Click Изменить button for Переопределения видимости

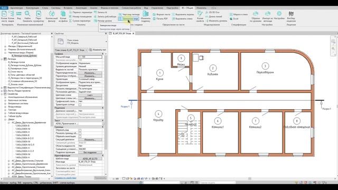coord(90,73)
